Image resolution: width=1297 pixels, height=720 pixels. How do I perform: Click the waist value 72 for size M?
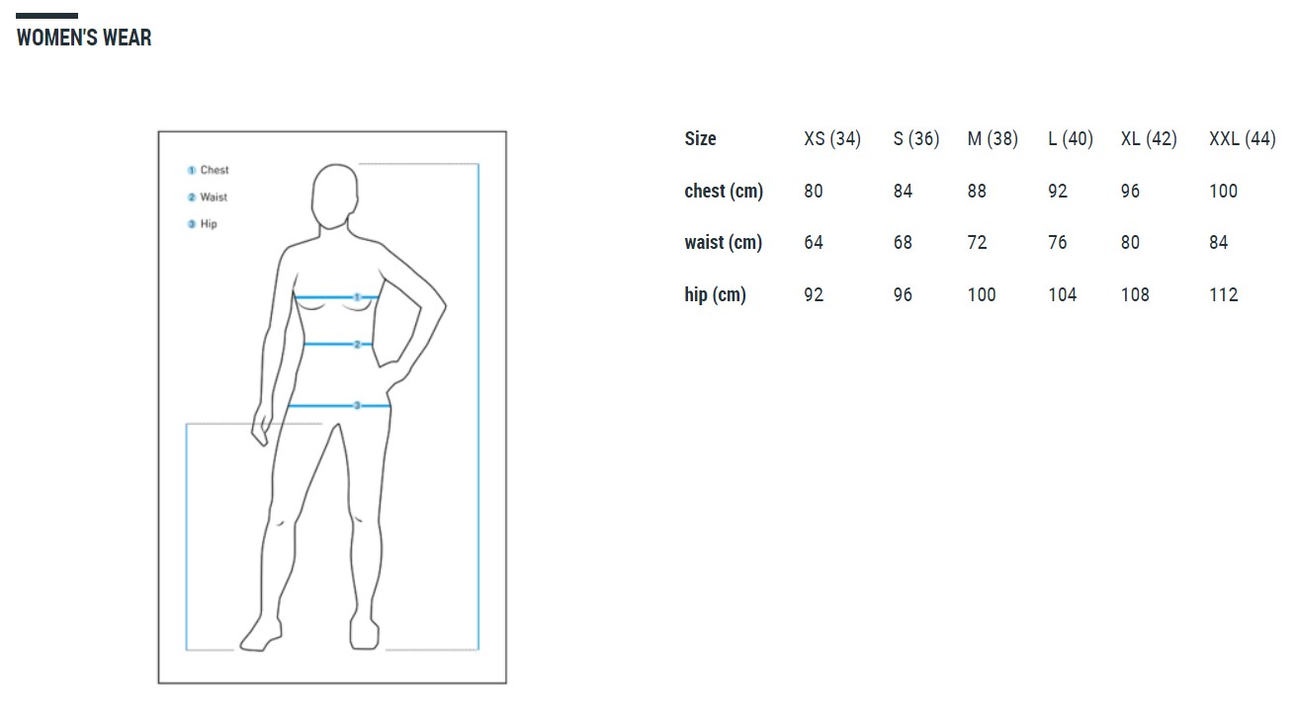[977, 243]
